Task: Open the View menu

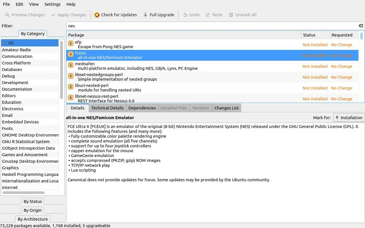Action: pos(34,4)
